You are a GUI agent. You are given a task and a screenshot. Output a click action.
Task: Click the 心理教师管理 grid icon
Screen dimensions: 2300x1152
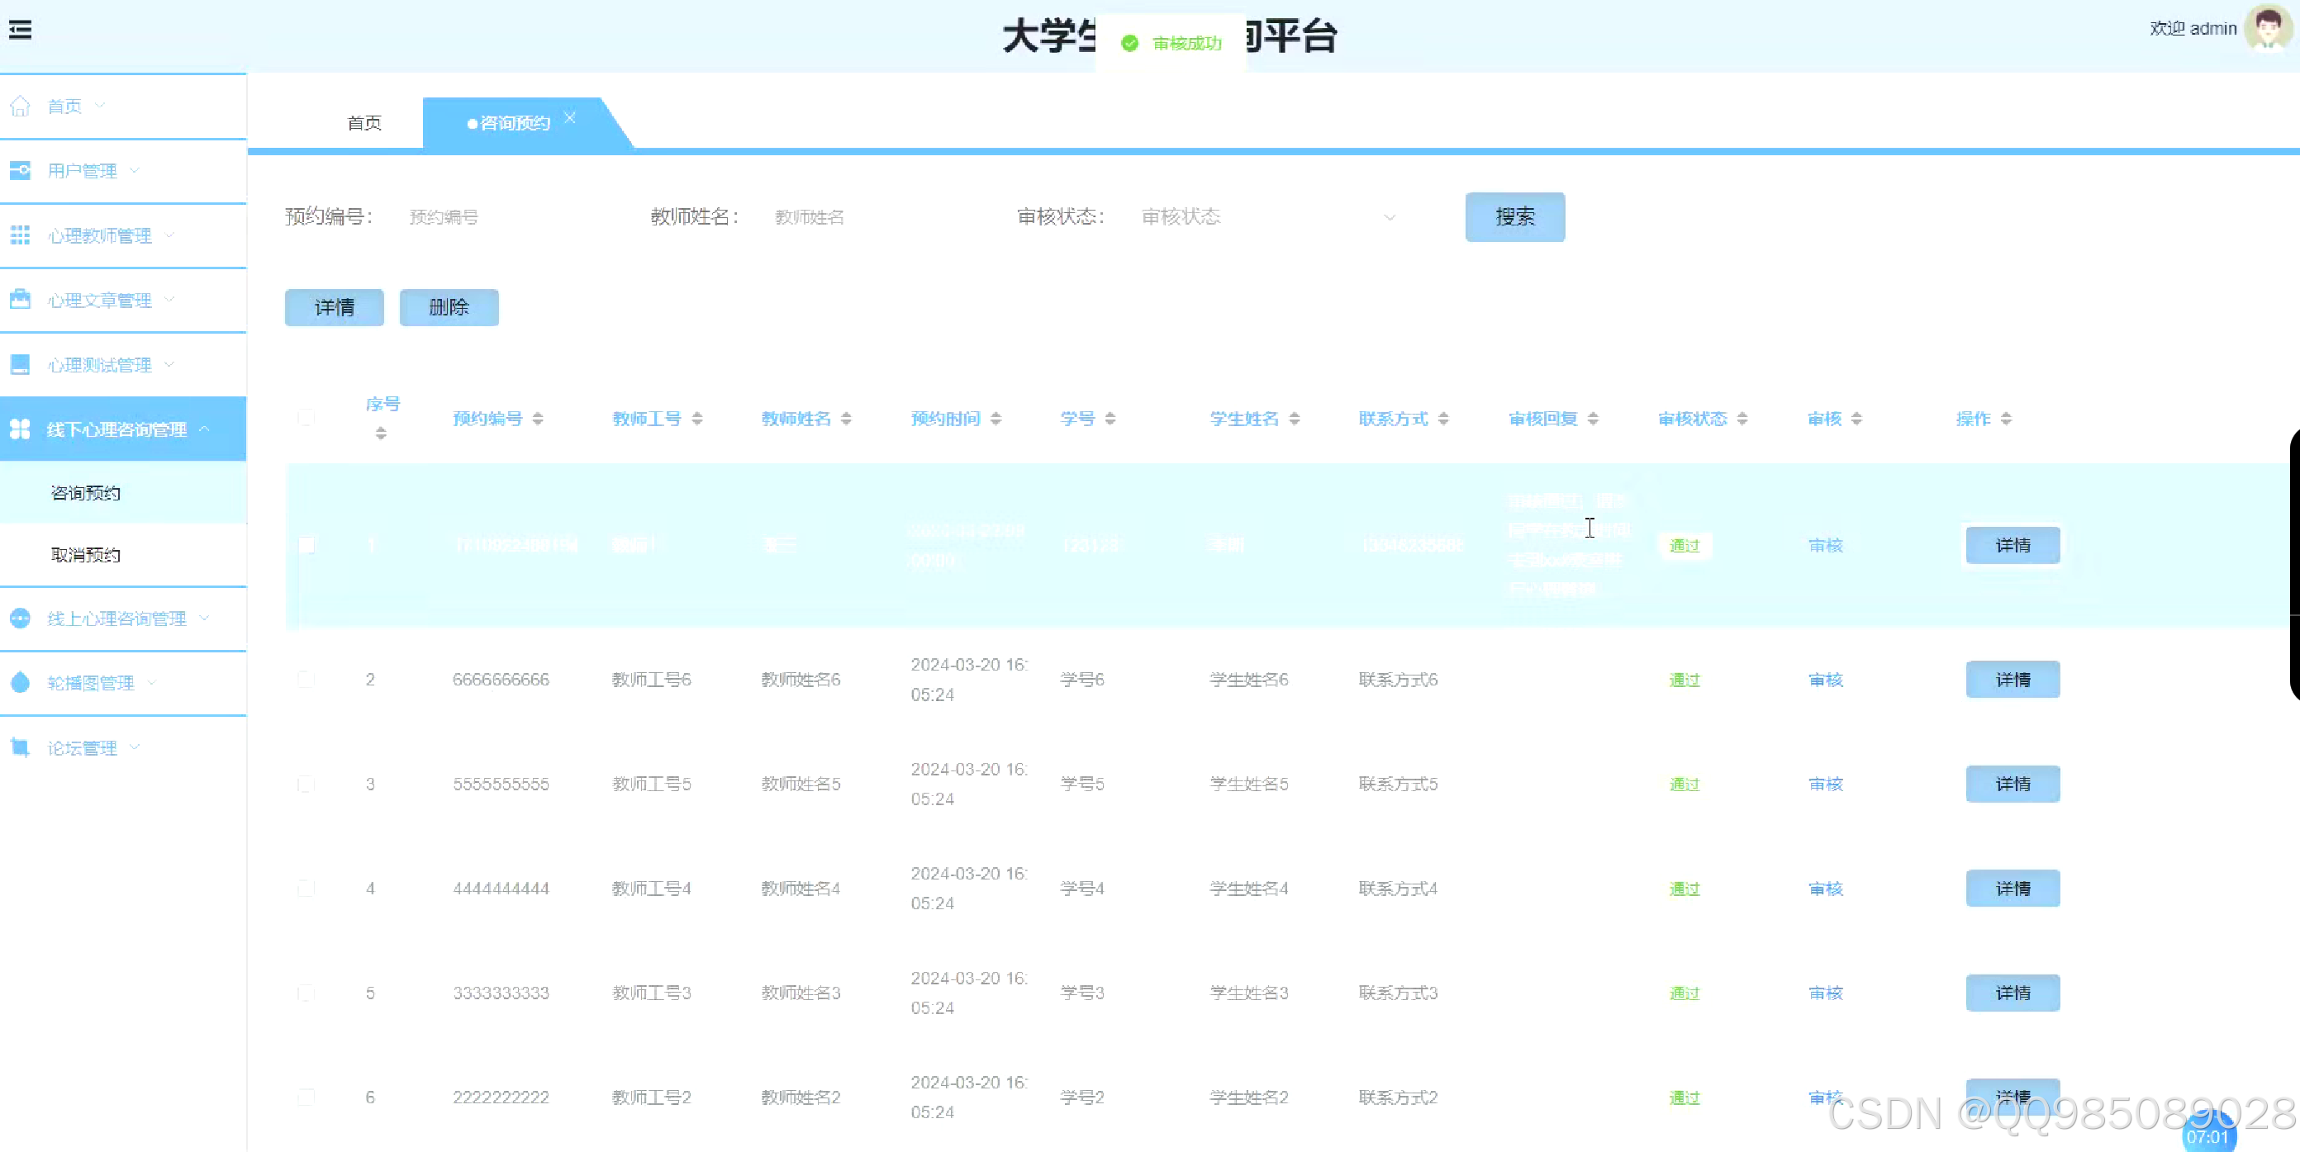click(x=20, y=235)
